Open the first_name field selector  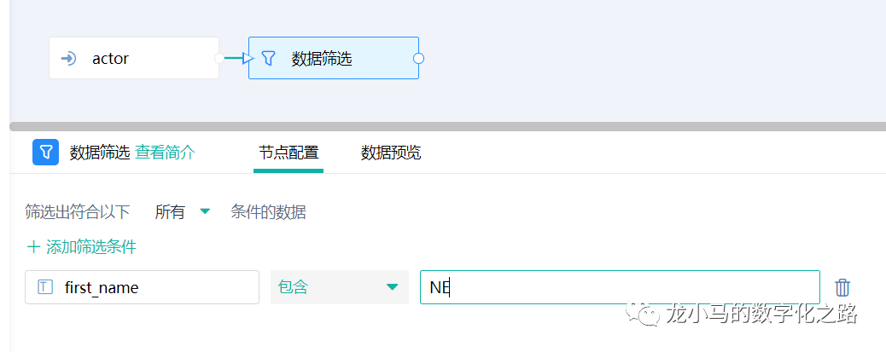[x=142, y=287]
